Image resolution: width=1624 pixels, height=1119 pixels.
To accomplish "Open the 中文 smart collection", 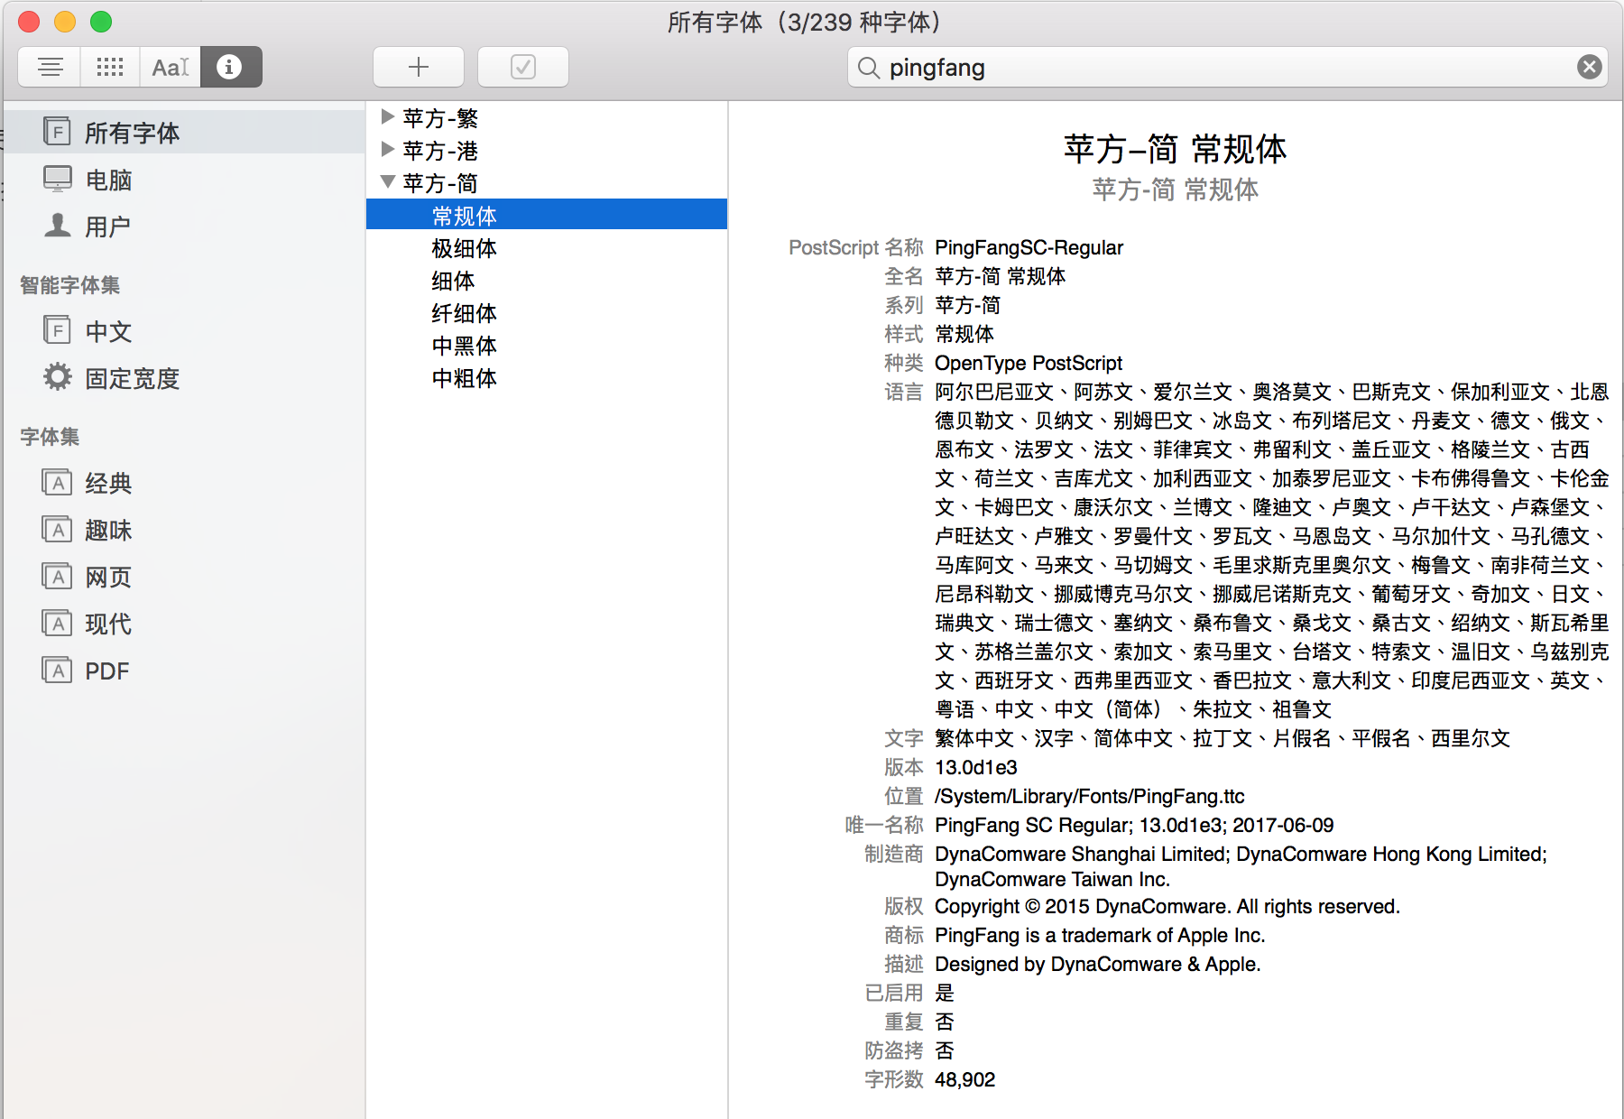I will (184, 331).
